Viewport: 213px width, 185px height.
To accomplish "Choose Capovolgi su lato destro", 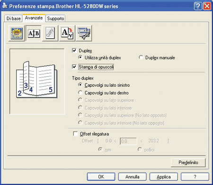I will 80,92.
